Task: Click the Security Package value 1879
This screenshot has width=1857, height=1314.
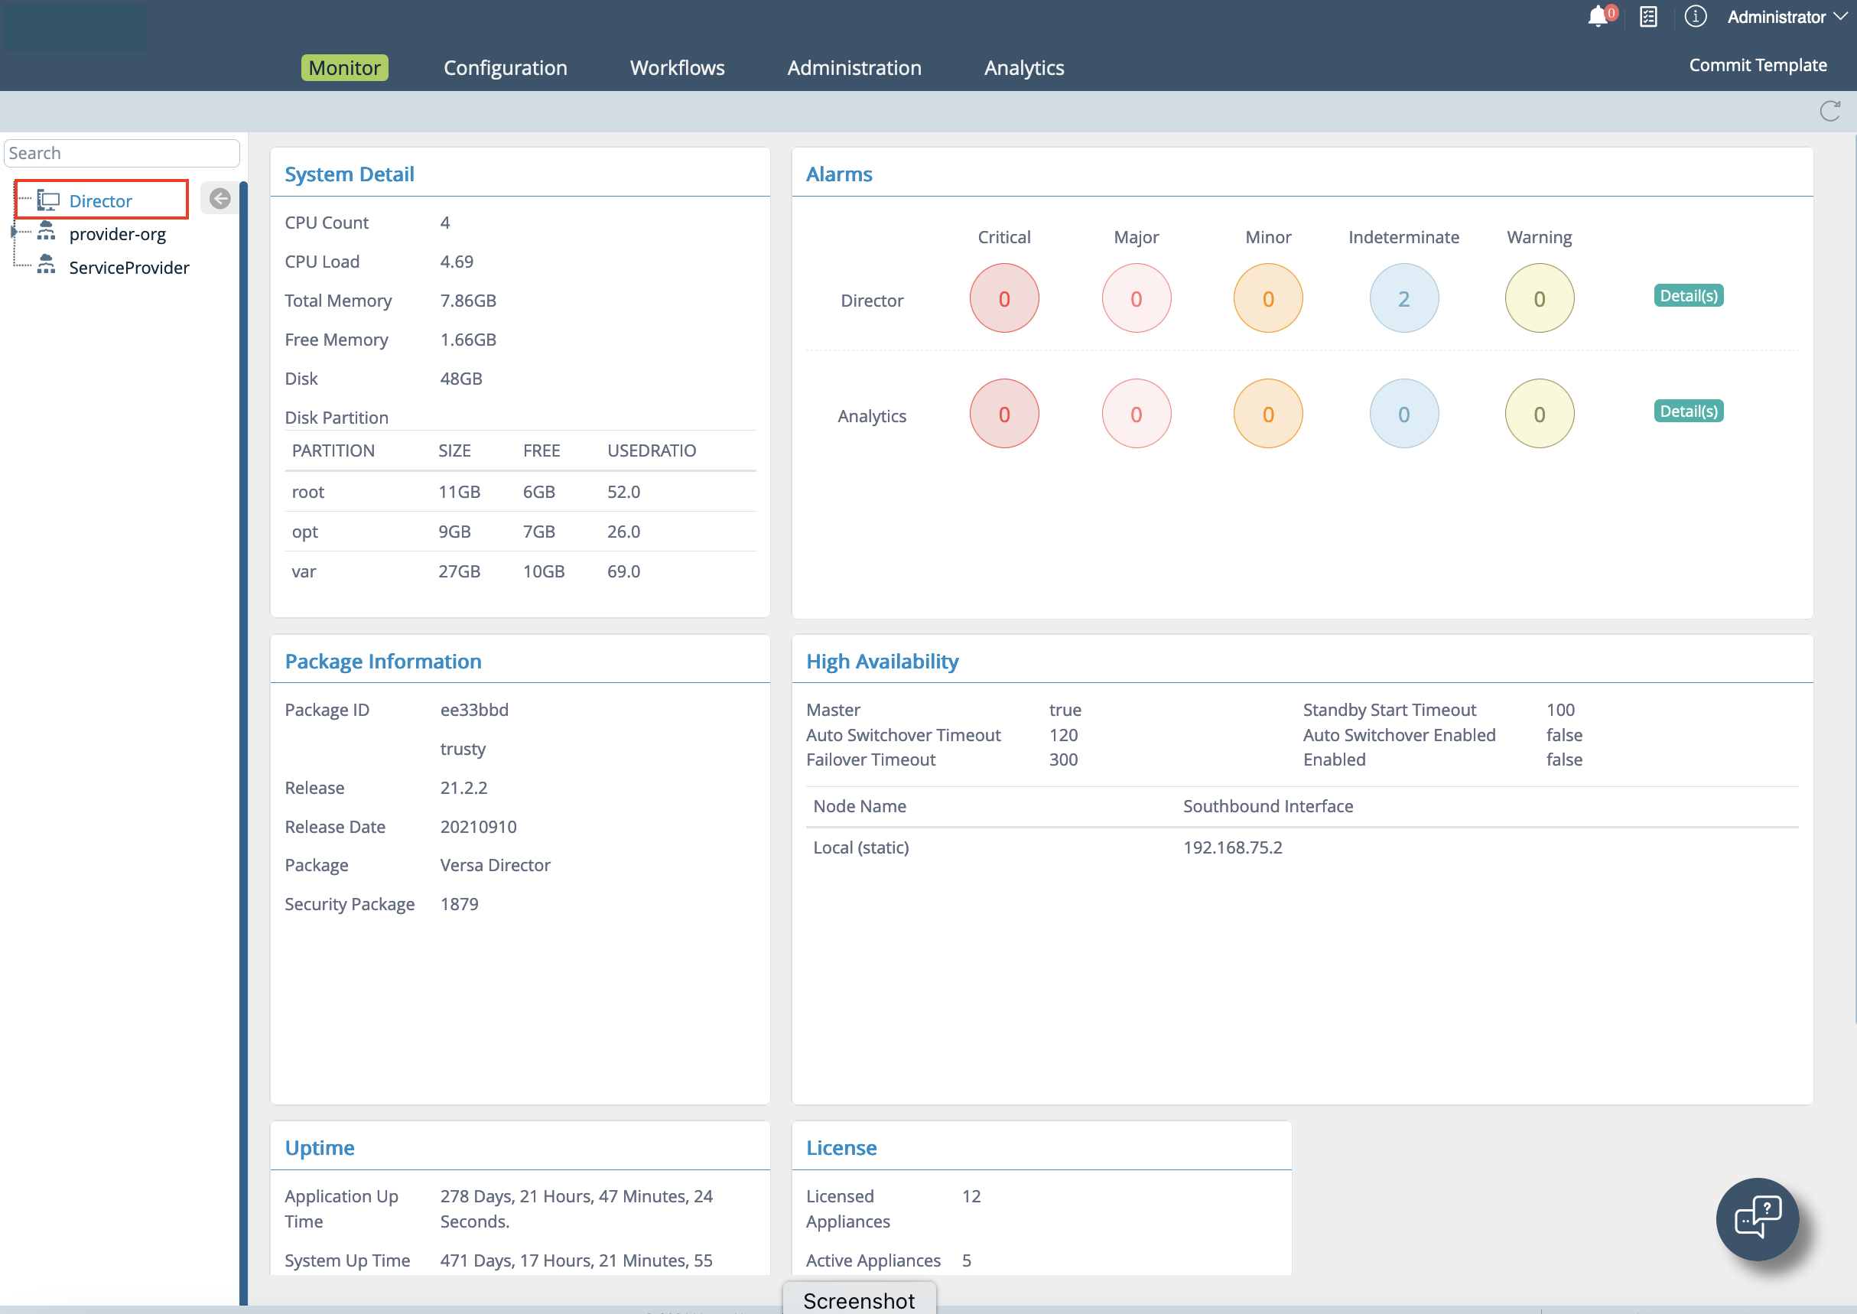Action: [459, 904]
